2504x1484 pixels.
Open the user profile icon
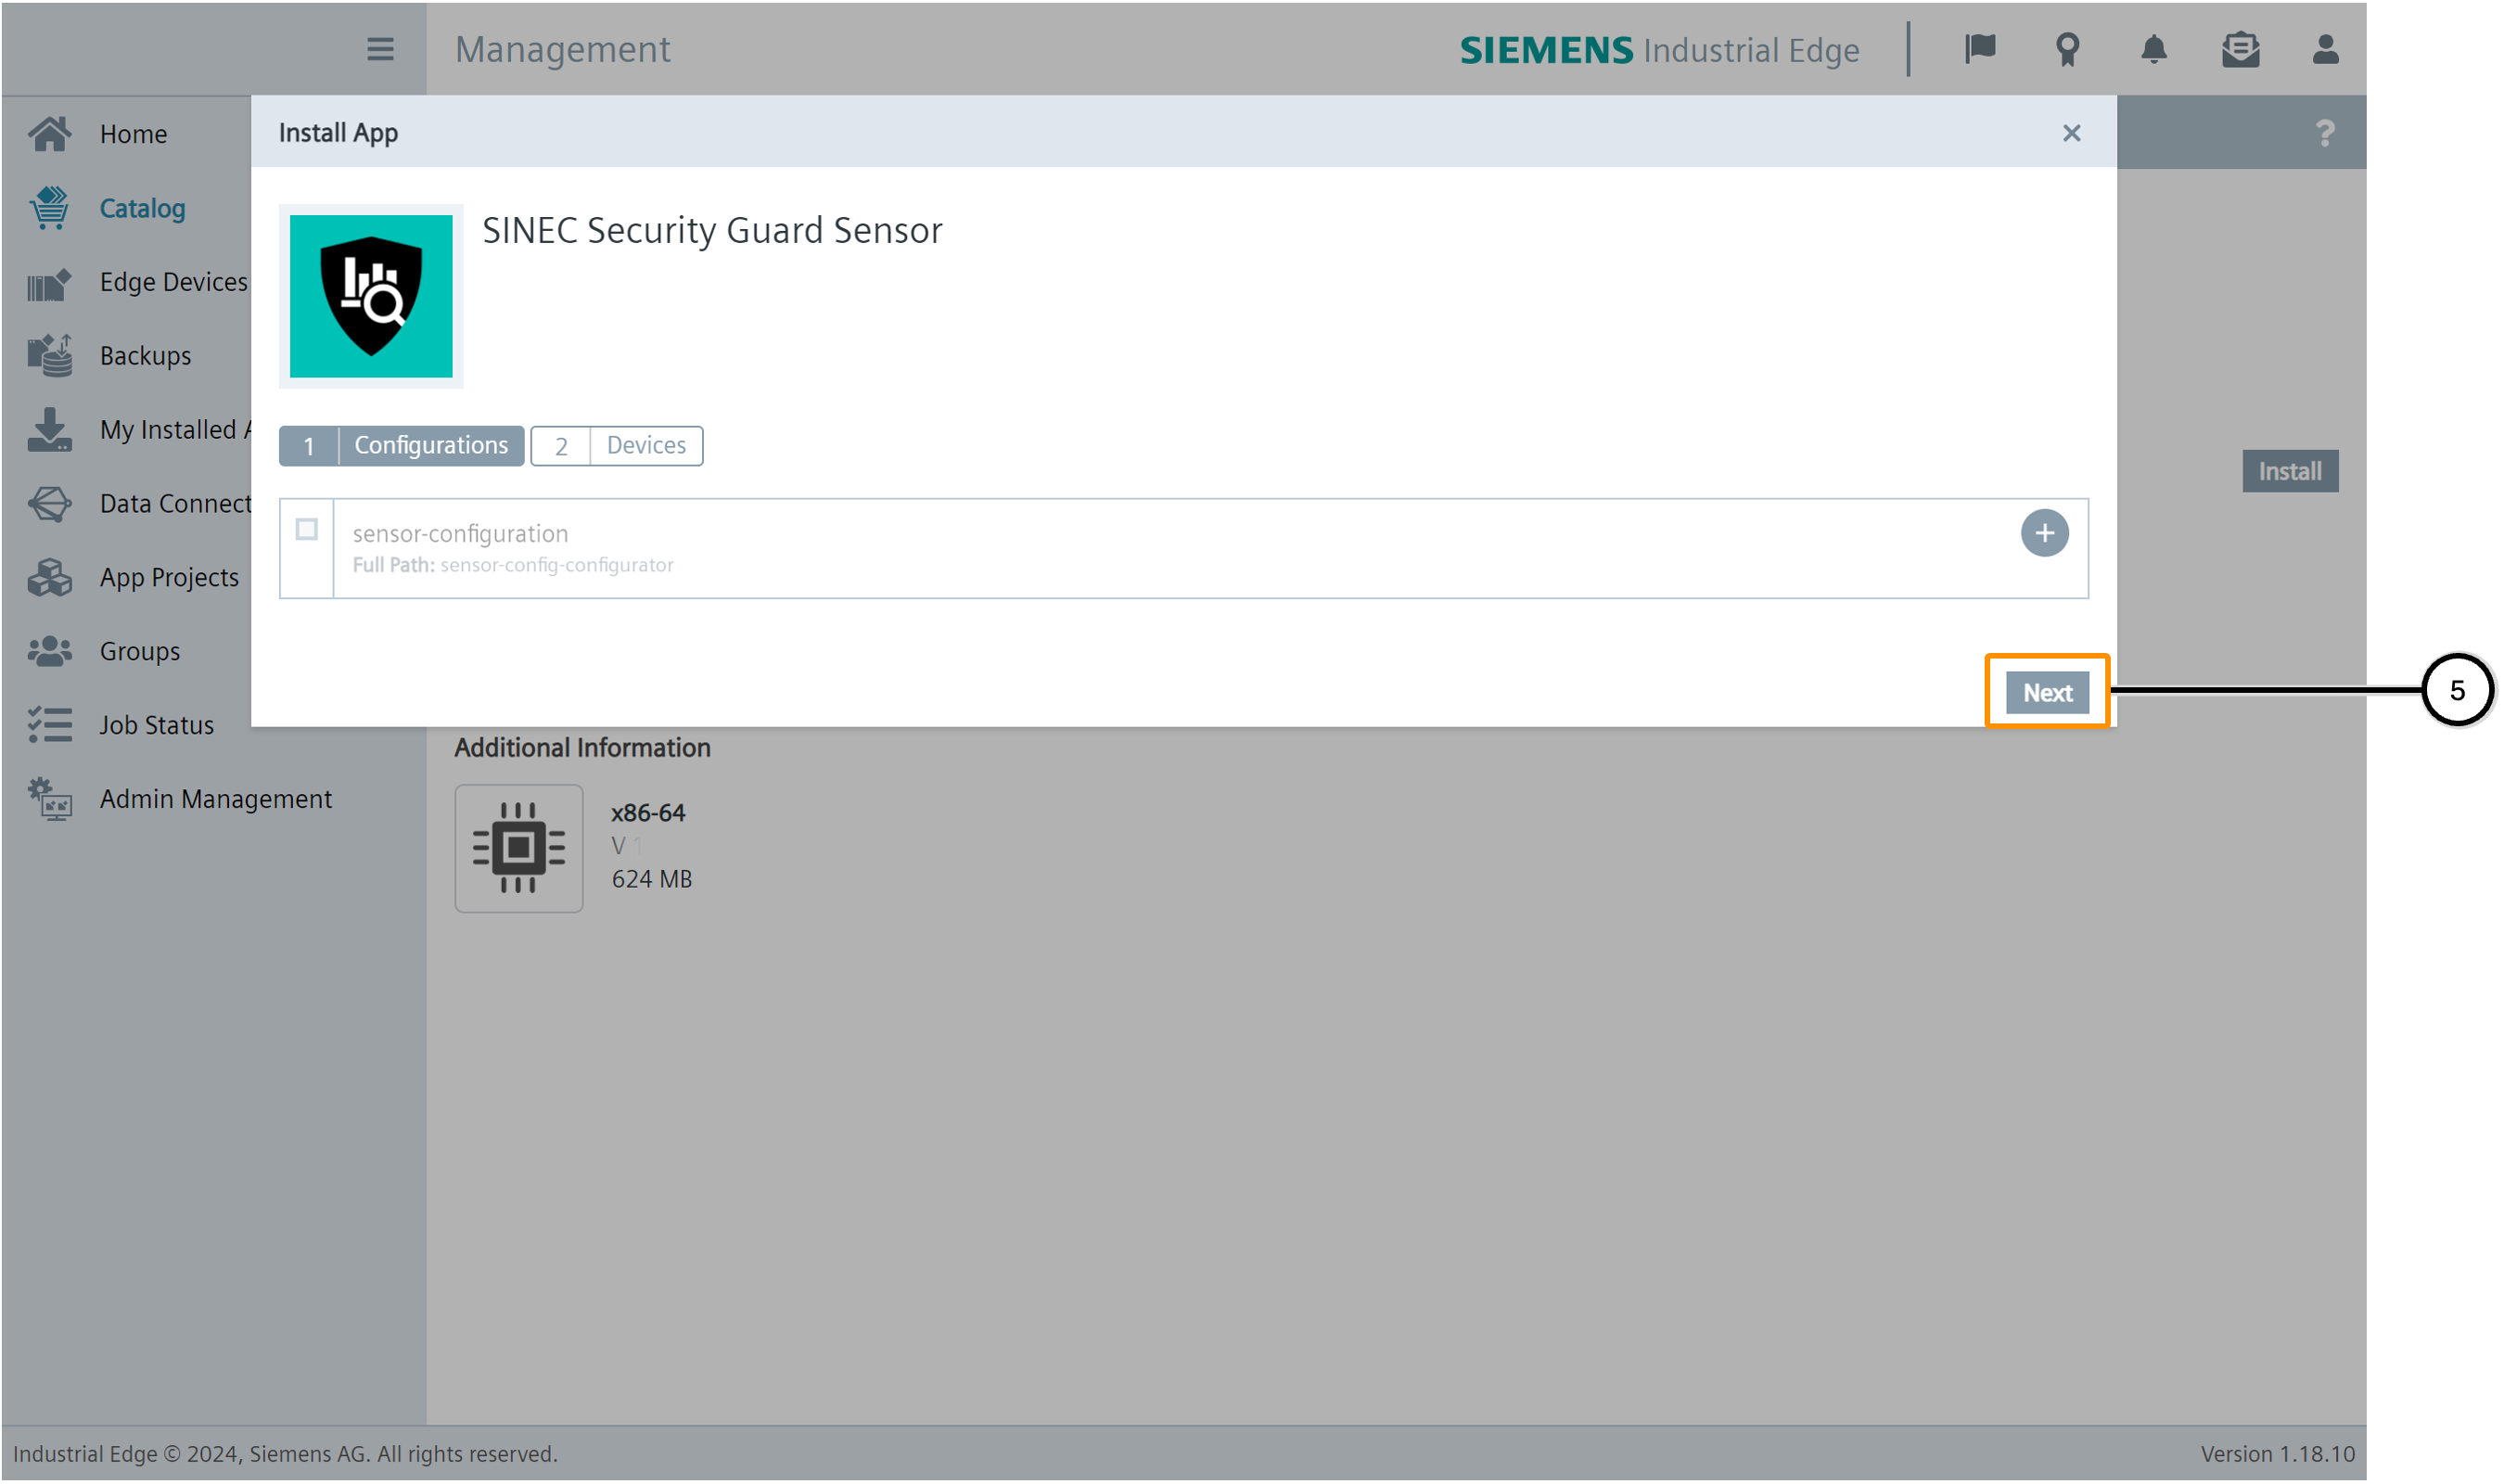(2325, 49)
